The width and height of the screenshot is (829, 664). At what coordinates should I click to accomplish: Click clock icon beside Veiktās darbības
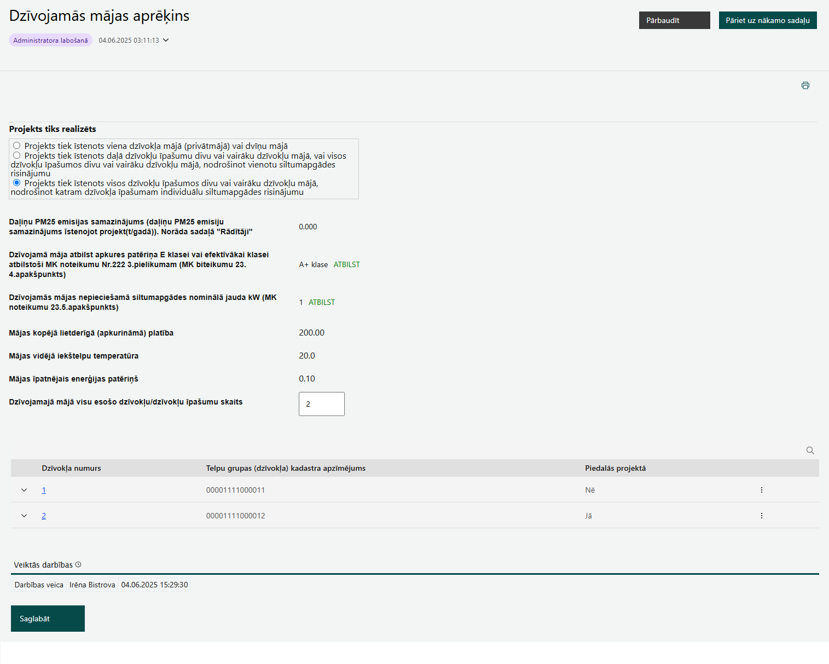point(78,564)
